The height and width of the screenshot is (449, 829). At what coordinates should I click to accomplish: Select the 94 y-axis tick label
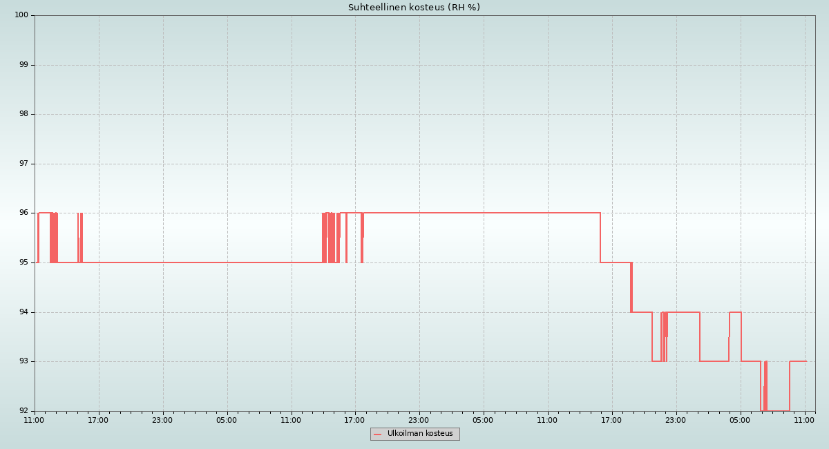point(23,312)
